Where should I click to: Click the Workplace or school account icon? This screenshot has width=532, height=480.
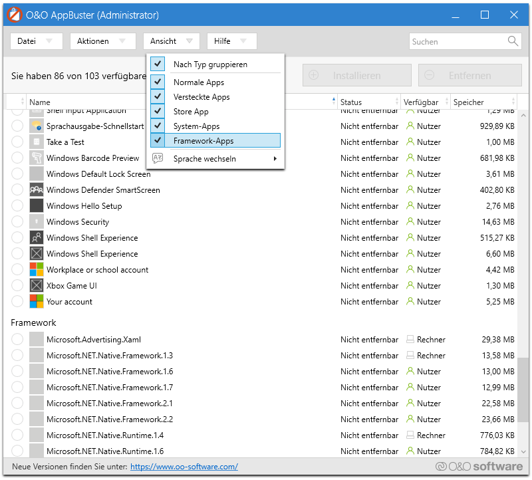(x=37, y=269)
